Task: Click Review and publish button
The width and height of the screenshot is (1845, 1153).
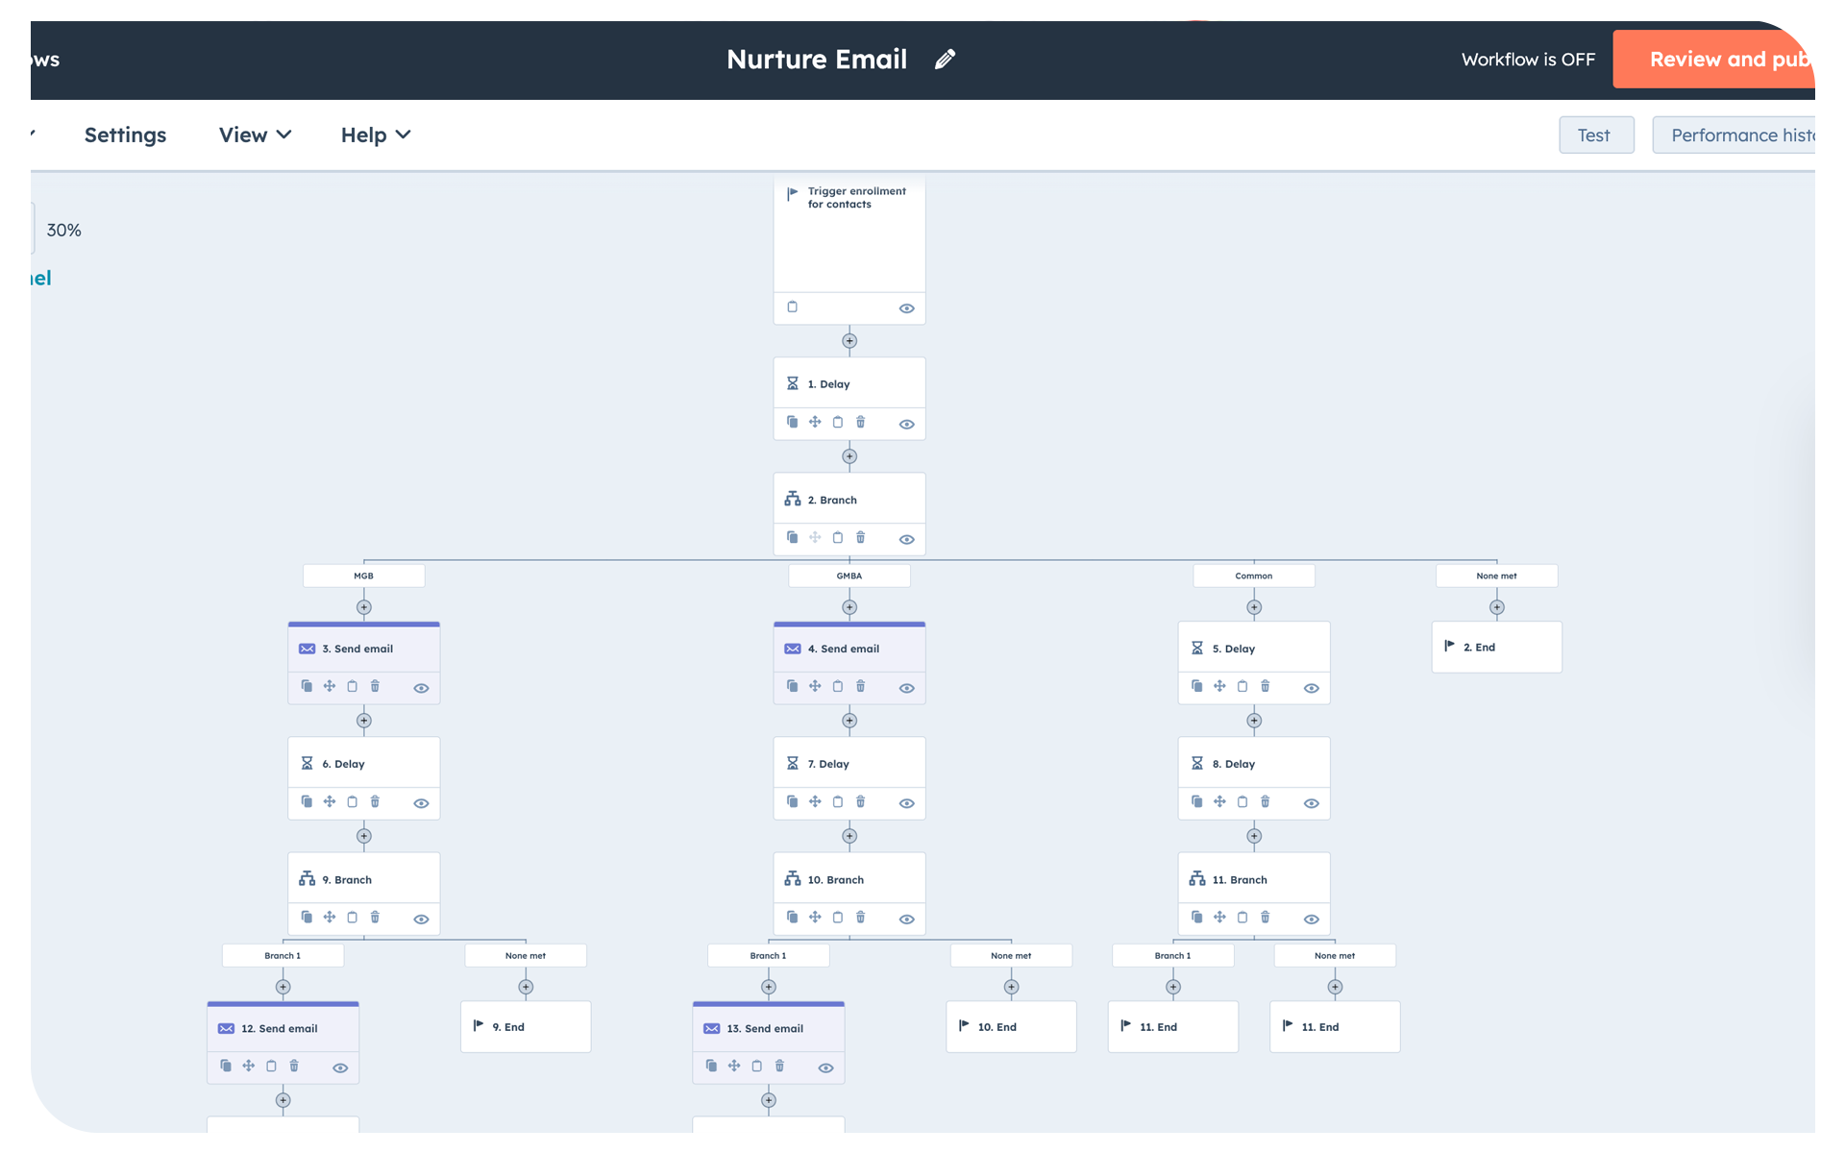Action: (x=1714, y=59)
